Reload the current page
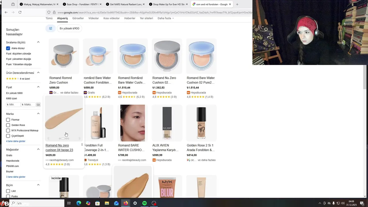 coord(20,12)
